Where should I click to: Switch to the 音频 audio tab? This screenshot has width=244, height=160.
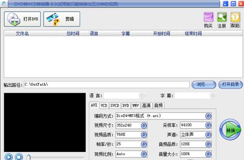pyautogui.click(x=159, y=105)
